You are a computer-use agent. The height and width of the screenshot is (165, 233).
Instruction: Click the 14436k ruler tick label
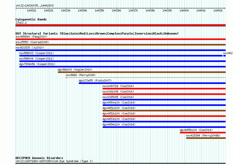(116, 10)
